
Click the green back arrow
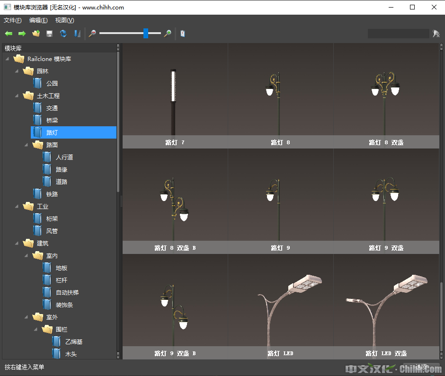pos(9,34)
